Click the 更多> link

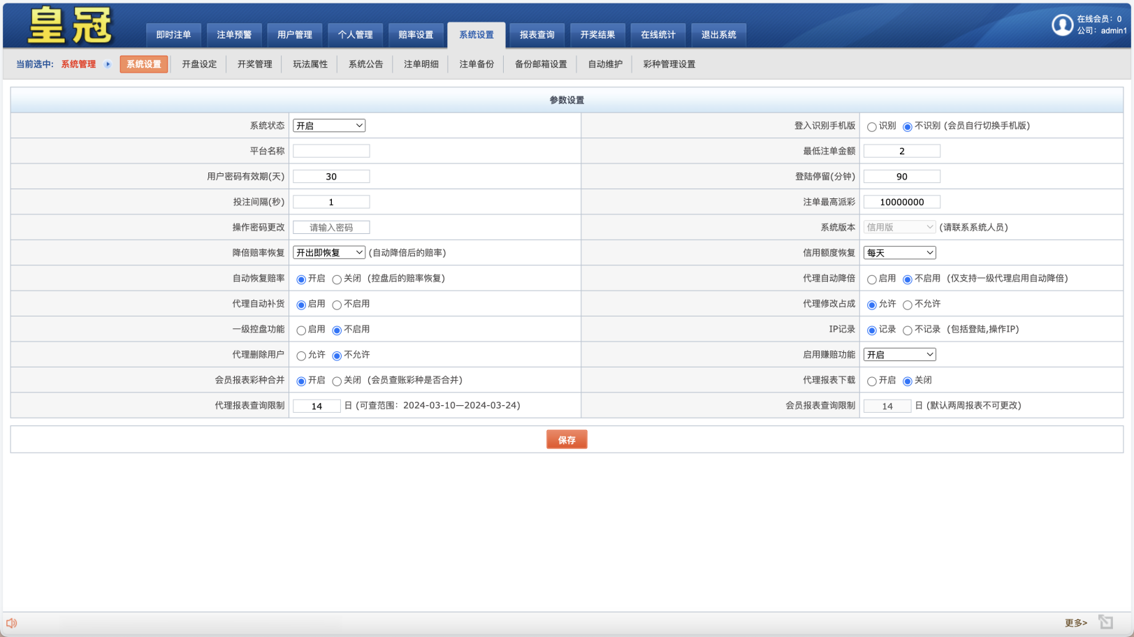tap(1076, 622)
